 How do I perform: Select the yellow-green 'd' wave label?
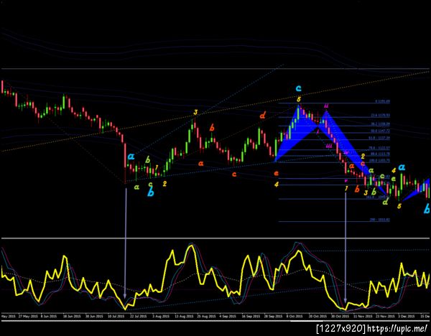click(x=385, y=202)
